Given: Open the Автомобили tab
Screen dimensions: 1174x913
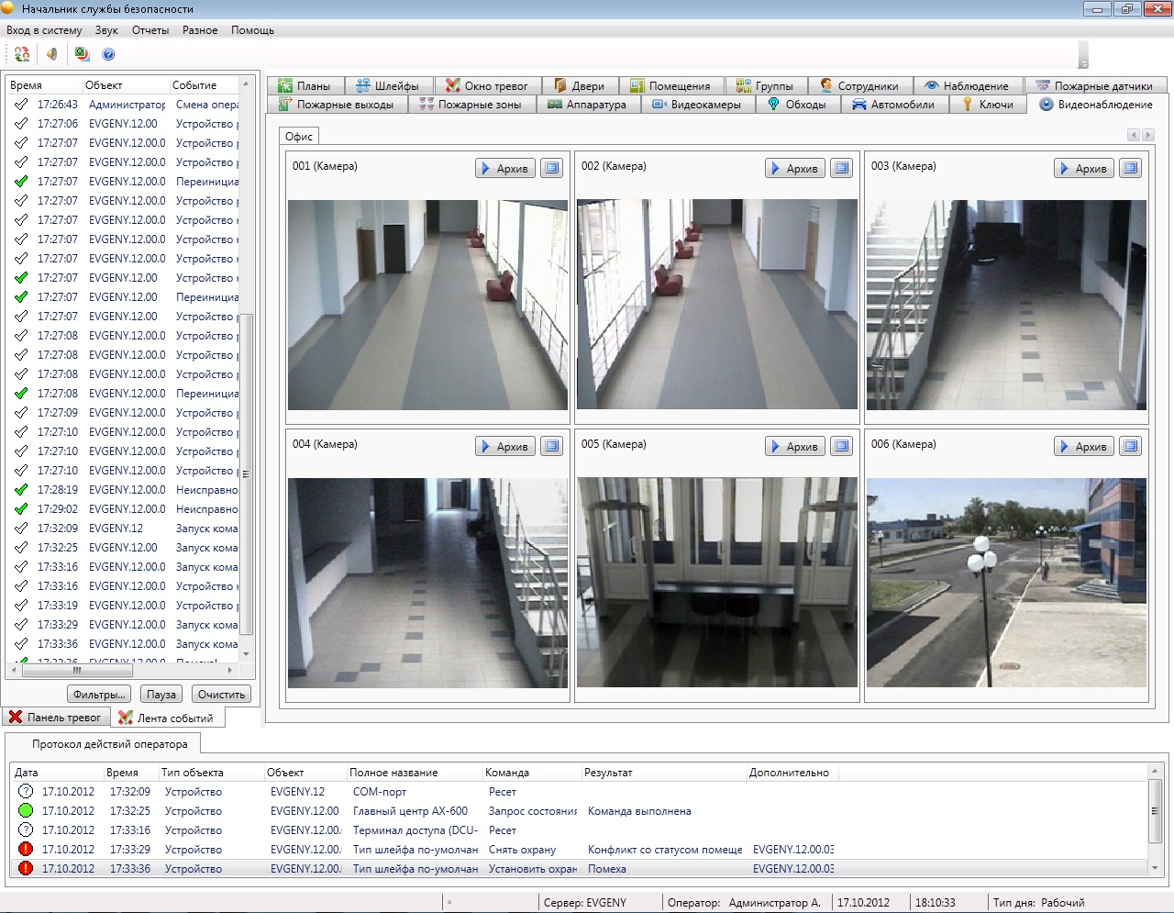Looking at the screenshot, I should click(893, 105).
